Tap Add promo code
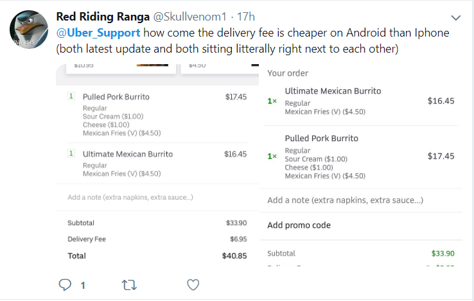The image size is (474, 301). click(x=299, y=225)
